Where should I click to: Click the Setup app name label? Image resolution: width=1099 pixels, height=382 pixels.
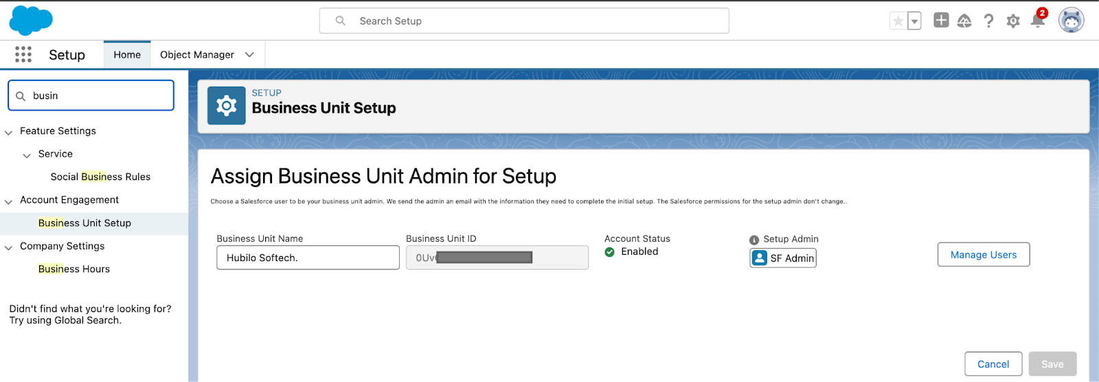point(67,55)
